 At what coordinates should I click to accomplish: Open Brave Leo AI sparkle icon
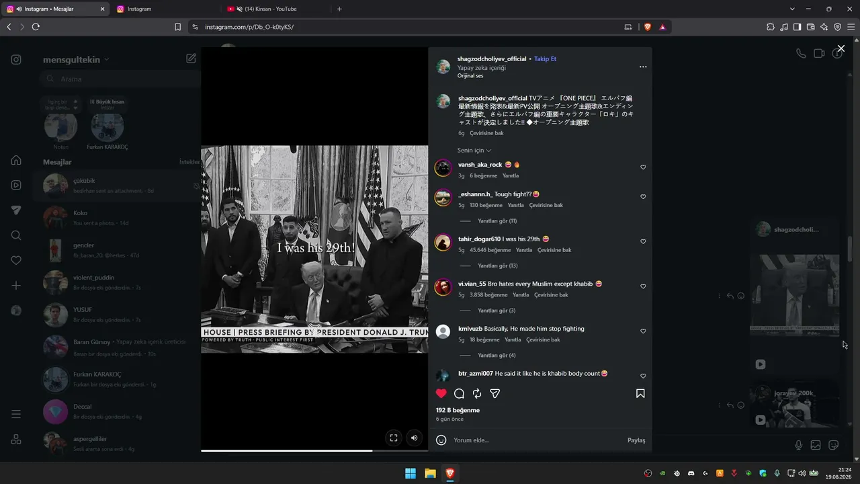(x=824, y=27)
